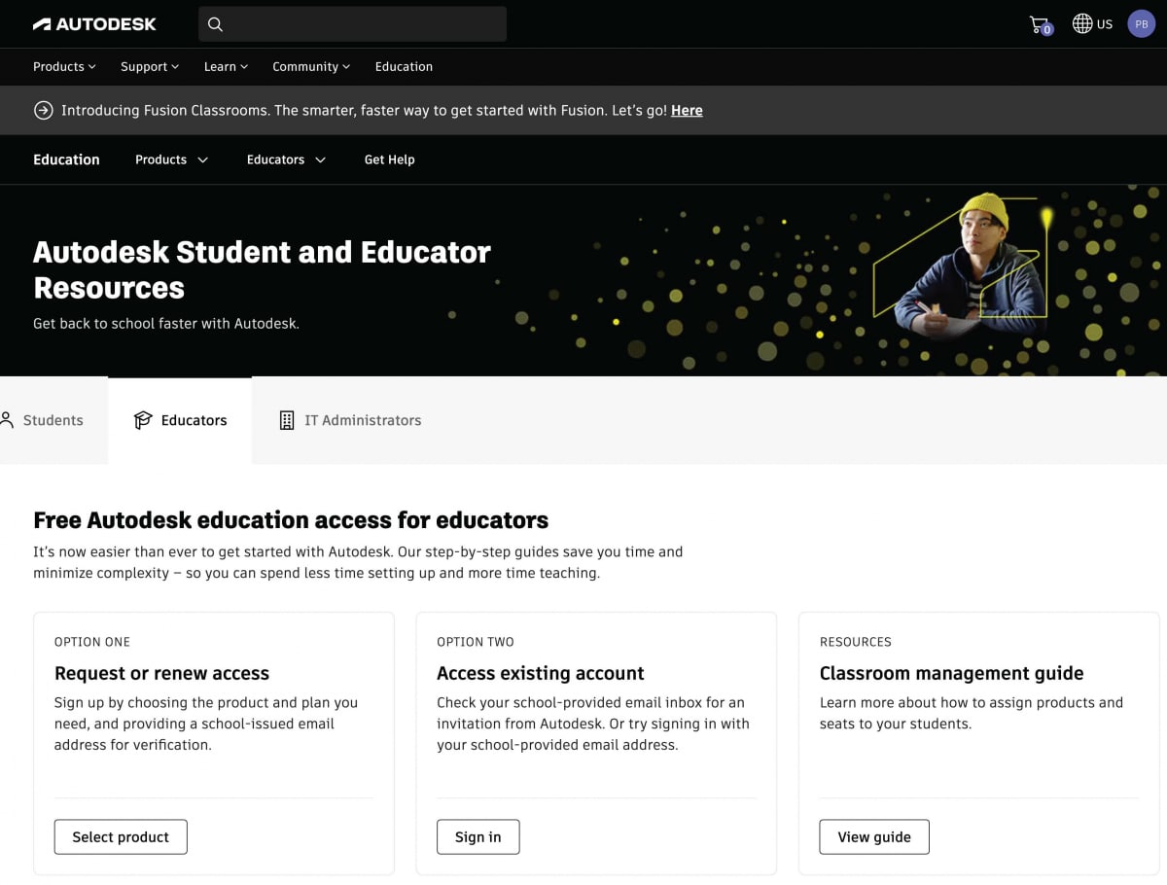Open Get Help menu item
This screenshot has height=885, width=1167.
pos(389,159)
